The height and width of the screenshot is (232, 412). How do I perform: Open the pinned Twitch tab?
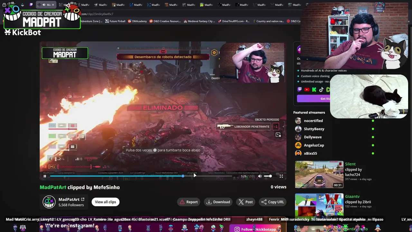[31, 5]
